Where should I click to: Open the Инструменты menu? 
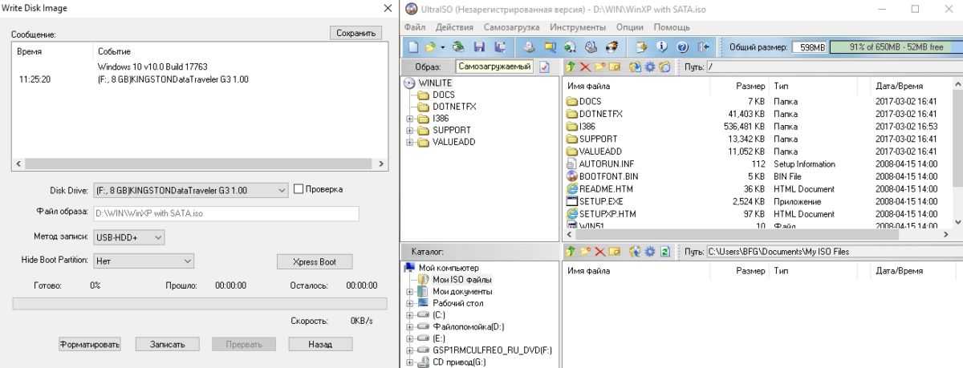[576, 27]
